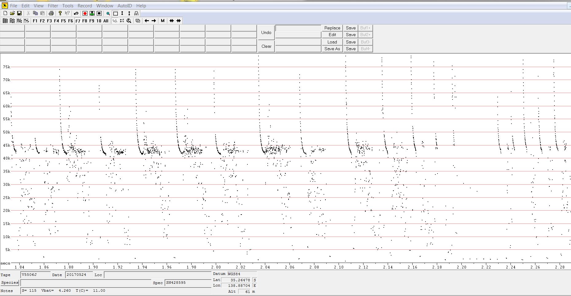The image size is (571, 296).
Task: Click the magnifier with F search icon
Action: [129, 21]
